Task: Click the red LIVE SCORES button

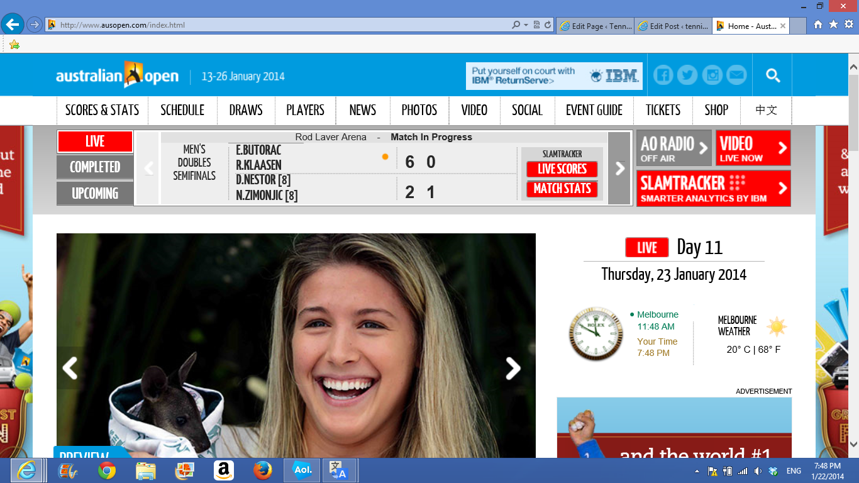Action: [x=562, y=169]
